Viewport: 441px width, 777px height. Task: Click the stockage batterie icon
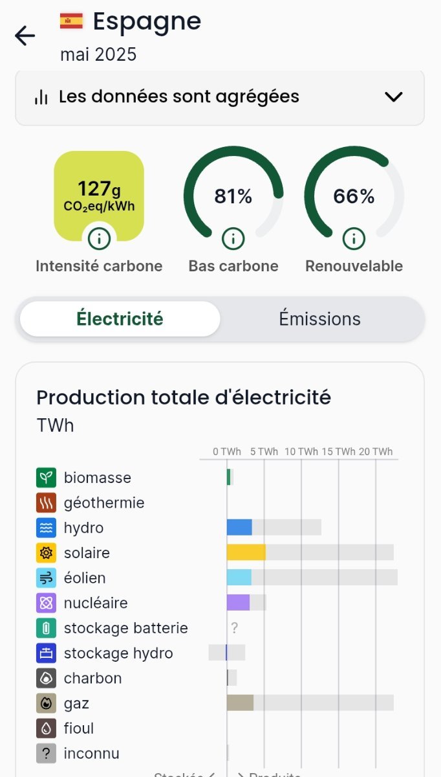tap(46, 628)
